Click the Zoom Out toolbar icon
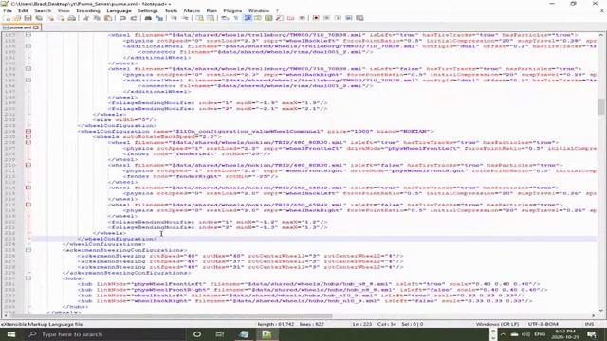This screenshot has width=607, height=341. pos(185,18)
